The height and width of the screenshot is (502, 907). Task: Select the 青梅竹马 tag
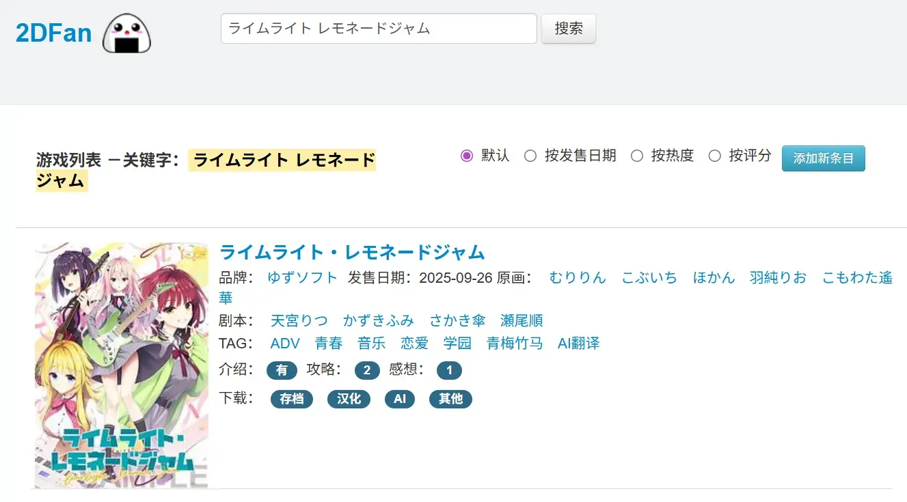[x=515, y=343]
